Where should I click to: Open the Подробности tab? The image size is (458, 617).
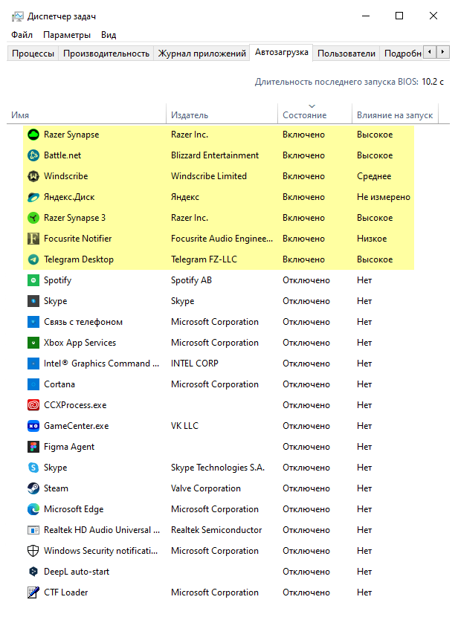(x=402, y=53)
